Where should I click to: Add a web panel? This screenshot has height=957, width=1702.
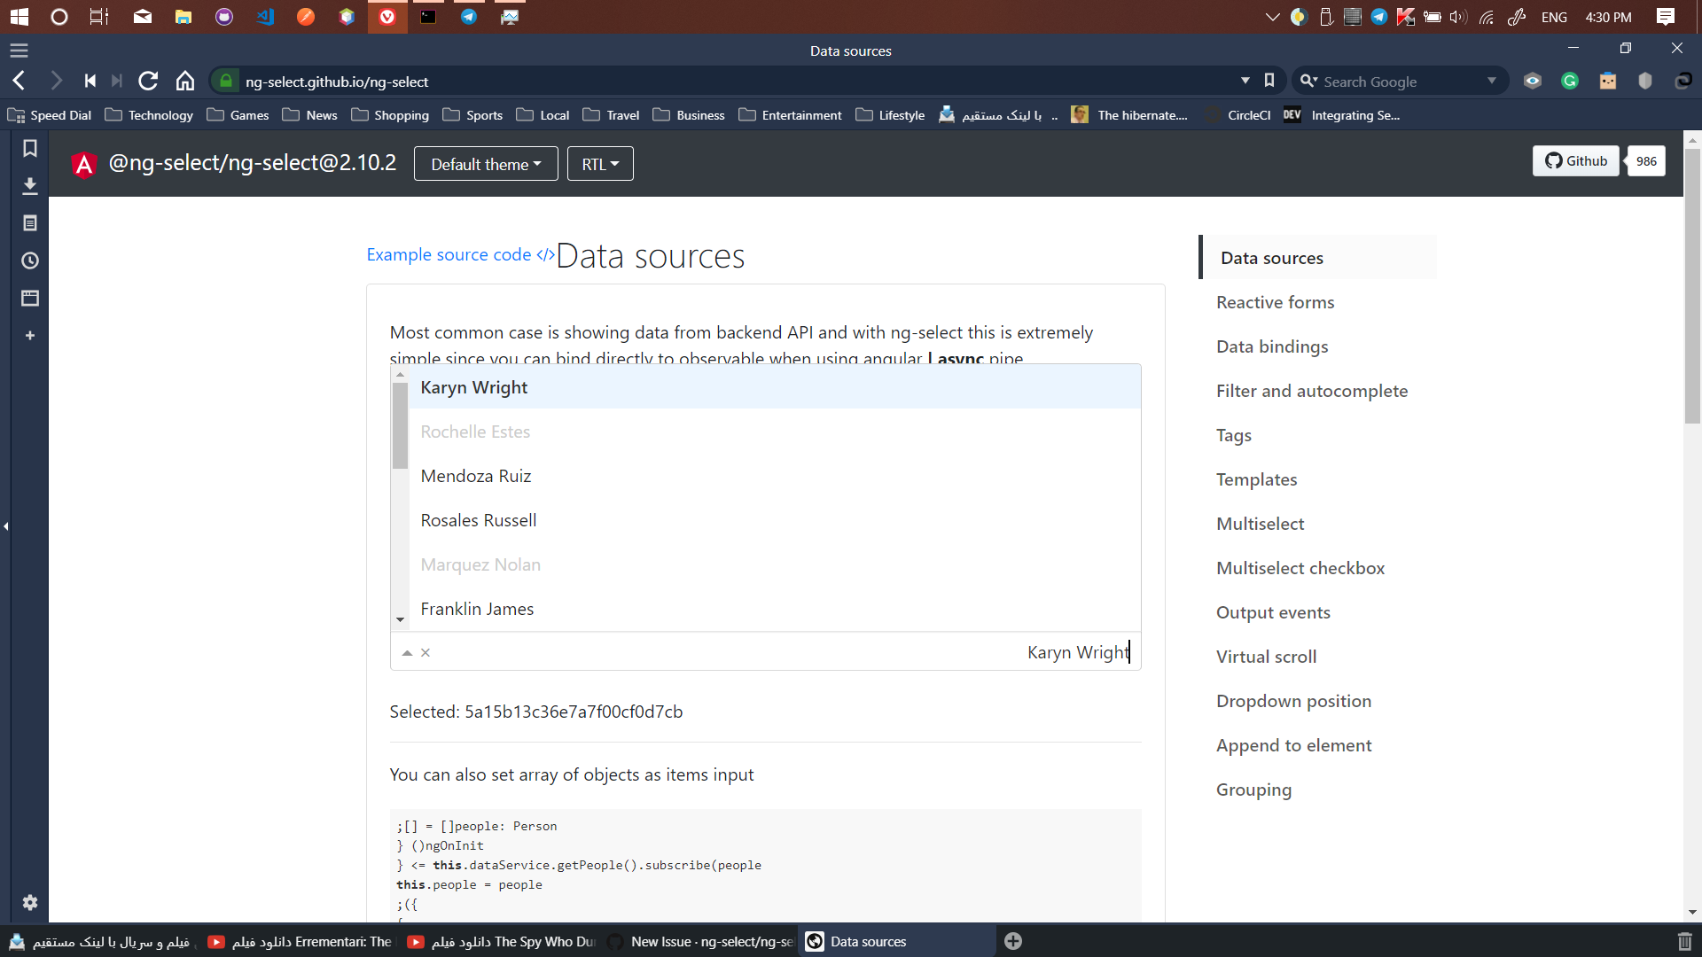coord(30,336)
